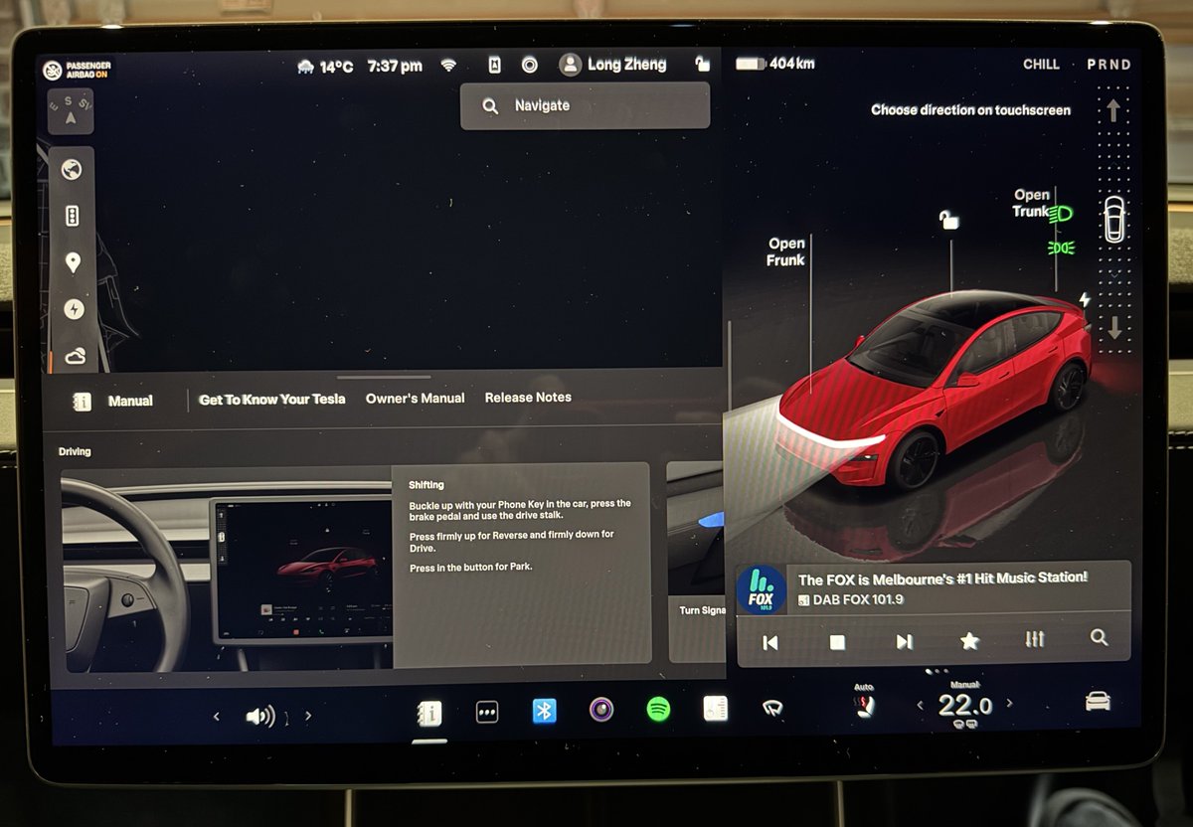Toggle the parking lights indicator icon
This screenshot has width=1193, height=827.
pyautogui.click(x=1061, y=247)
